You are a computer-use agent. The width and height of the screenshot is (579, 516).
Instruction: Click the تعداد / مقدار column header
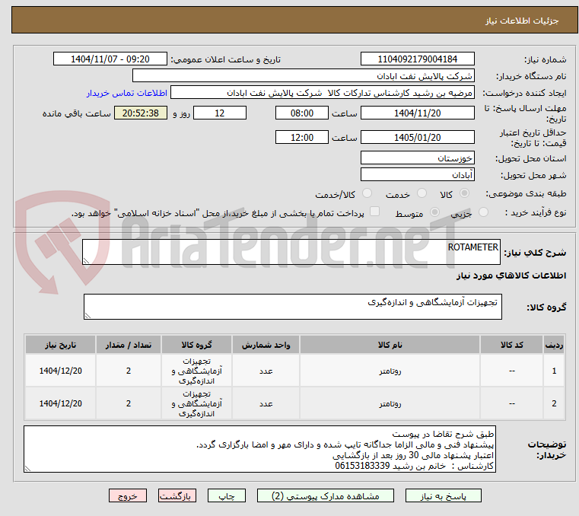click(x=128, y=345)
